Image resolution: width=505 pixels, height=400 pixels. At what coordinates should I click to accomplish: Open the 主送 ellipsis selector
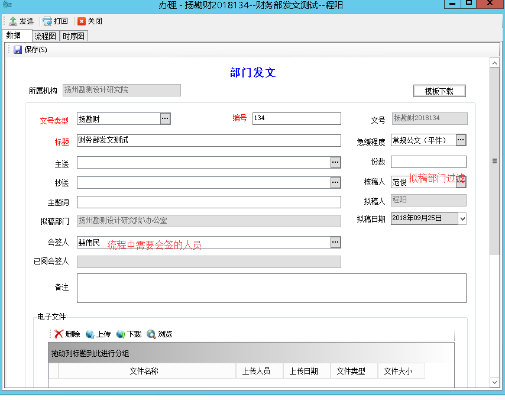[335, 163]
